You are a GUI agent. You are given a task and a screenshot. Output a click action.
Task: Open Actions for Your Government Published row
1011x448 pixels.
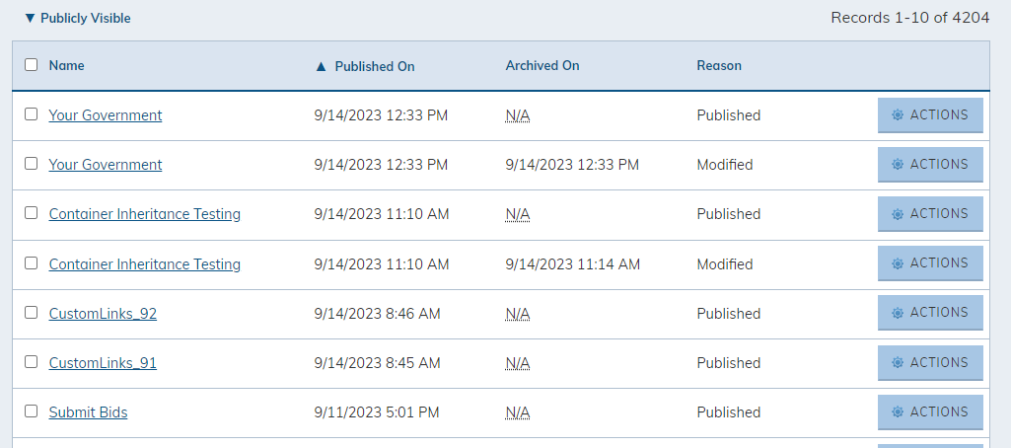930,115
